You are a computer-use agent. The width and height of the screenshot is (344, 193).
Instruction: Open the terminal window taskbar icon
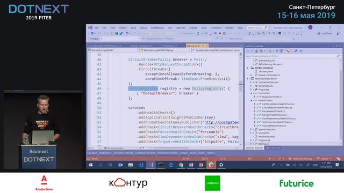click(x=161, y=165)
